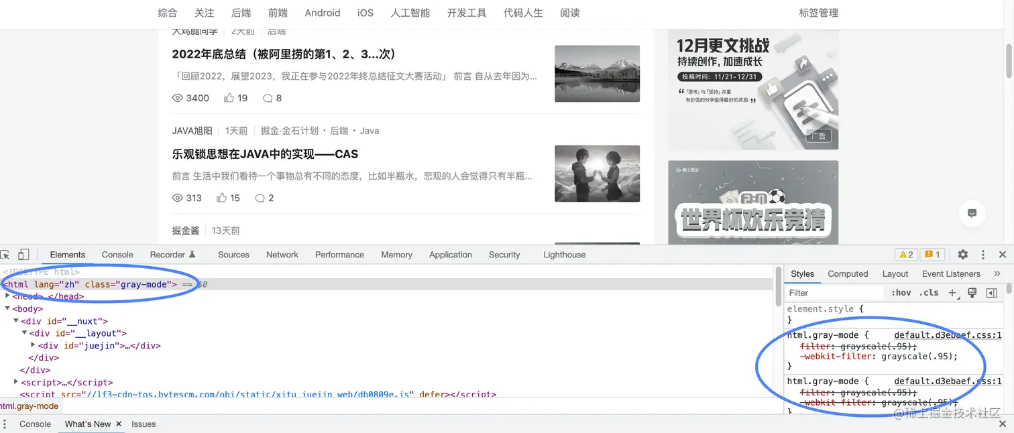Open default.d3ebaef.css:1 link below element.style block

[948, 335]
